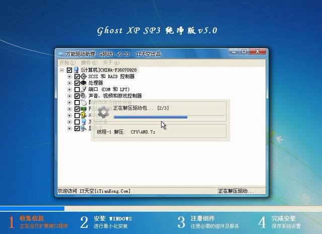322x234 pixels.
Task: Click the 处理器 chip icon
Action: 83,83
